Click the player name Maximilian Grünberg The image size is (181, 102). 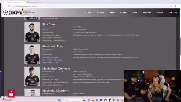point(56,69)
